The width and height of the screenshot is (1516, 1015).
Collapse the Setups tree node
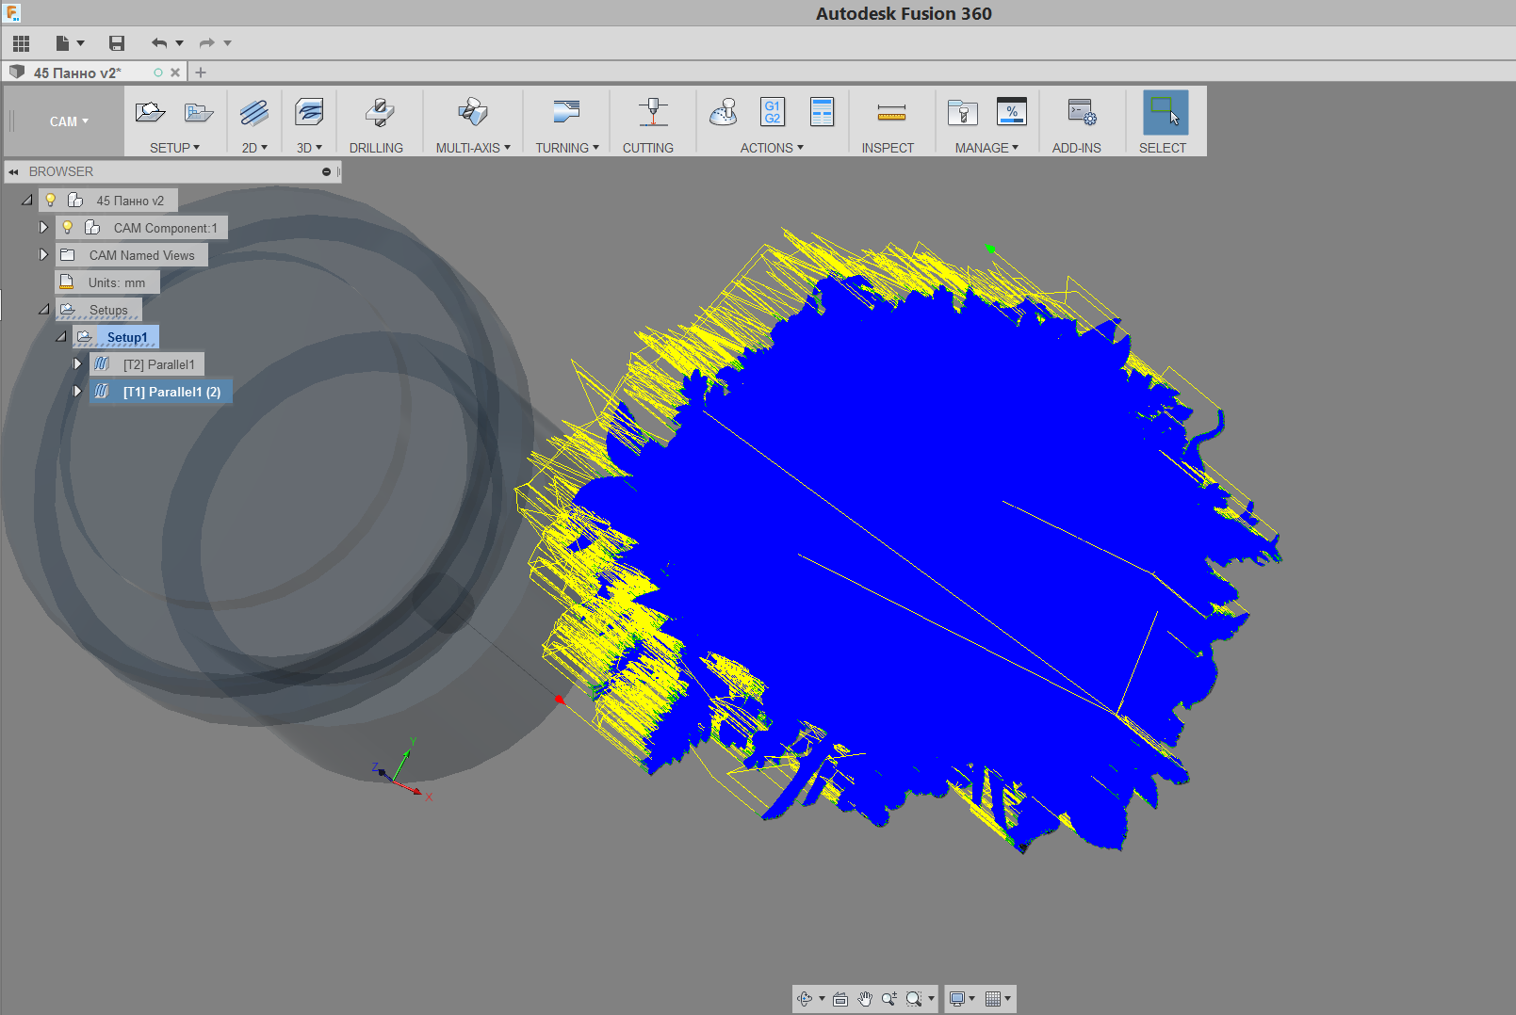pyautogui.click(x=43, y=310)
